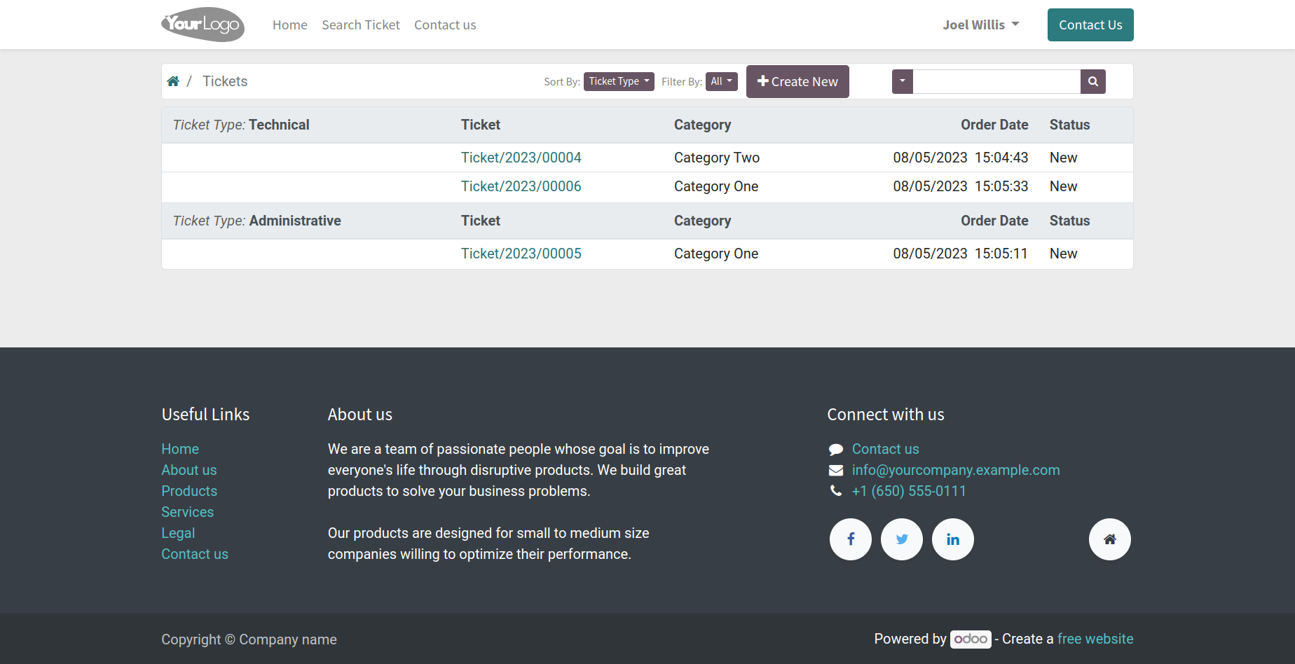Focus the ticket search input field
The image size is (1295, 664).
pos(996,81)
